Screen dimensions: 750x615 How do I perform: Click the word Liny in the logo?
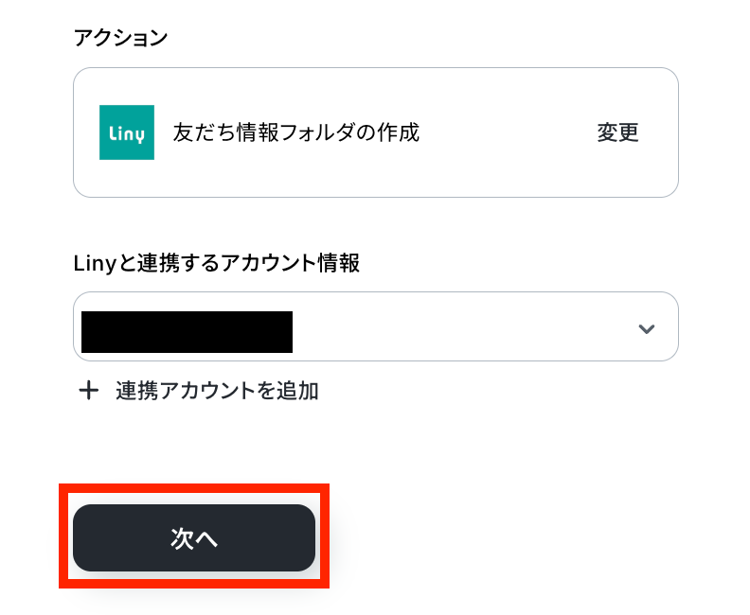click(x=127, y=134)
